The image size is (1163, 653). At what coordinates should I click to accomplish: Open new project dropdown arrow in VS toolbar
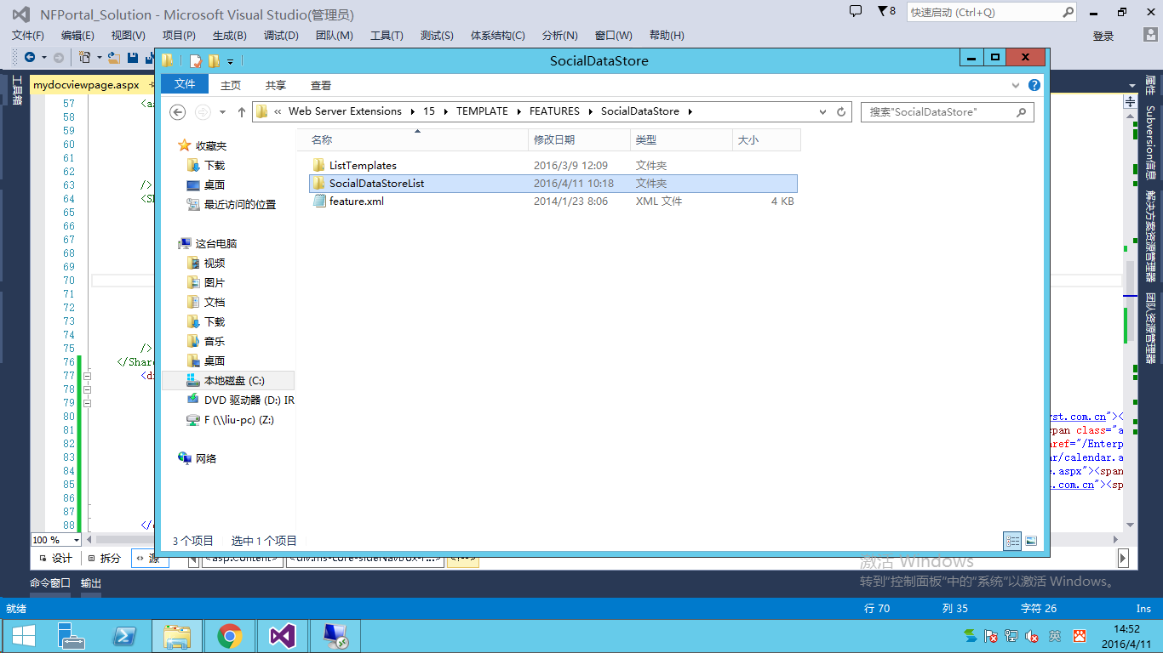[99, 58]
